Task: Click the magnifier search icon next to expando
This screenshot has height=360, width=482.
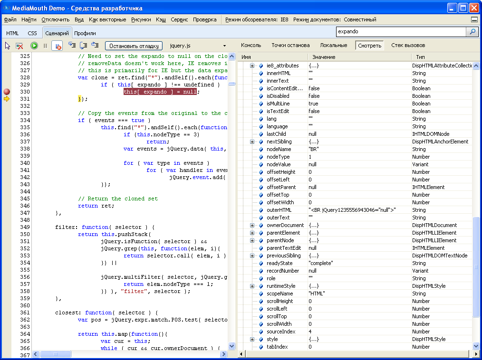Action: coord(472,32)
